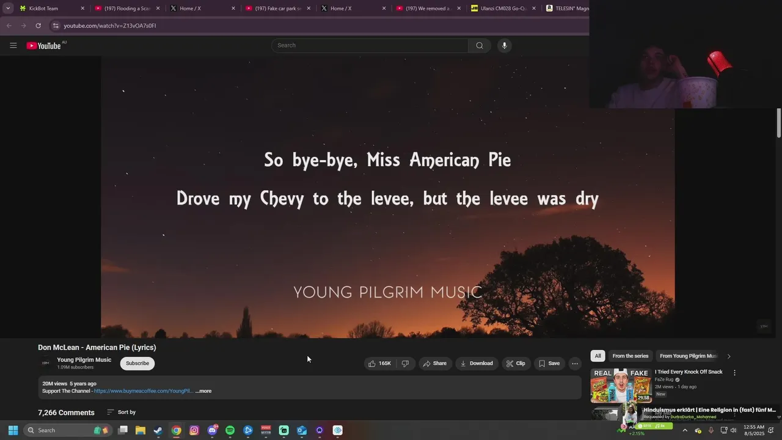This screenshot has height=440, width=782.
Task: Open comments Sort by menu
Action: [122, 413]
